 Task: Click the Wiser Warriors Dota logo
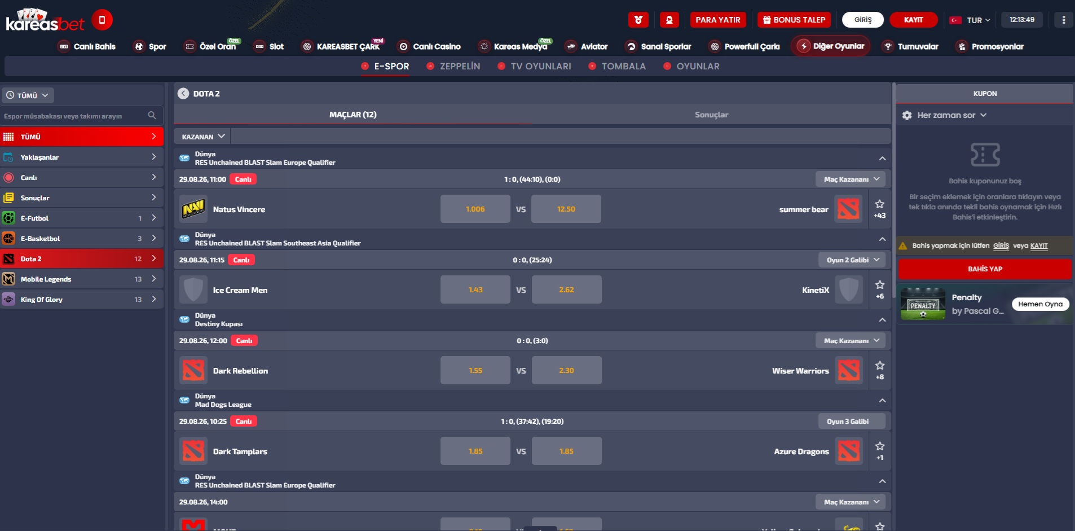848,370
